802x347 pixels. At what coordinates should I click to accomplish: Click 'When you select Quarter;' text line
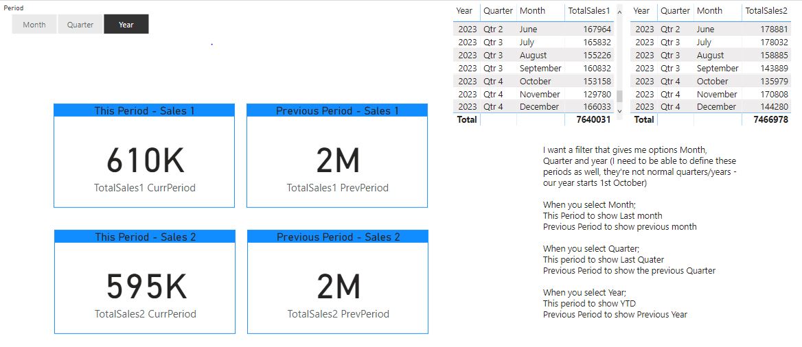pos(591,249)
